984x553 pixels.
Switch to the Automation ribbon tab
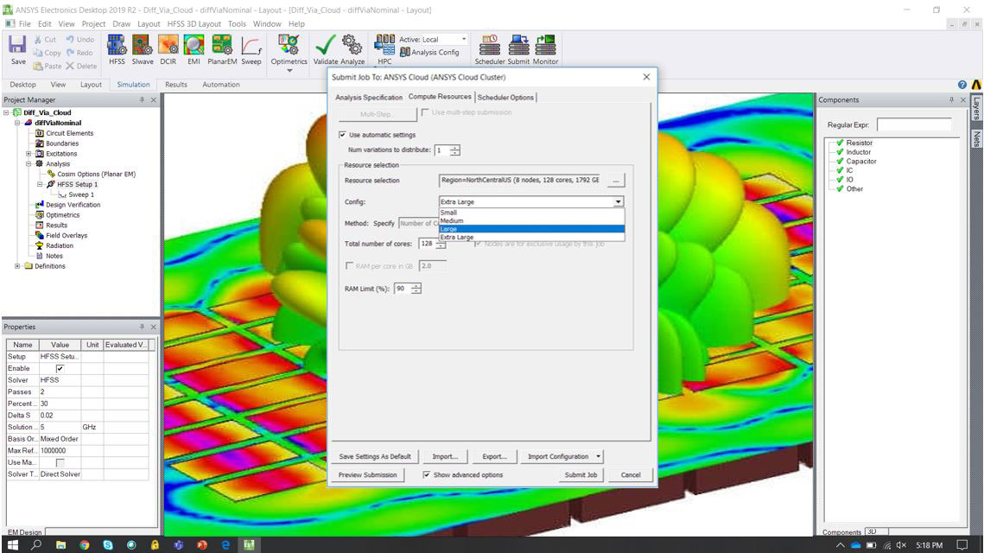[221, 84]
